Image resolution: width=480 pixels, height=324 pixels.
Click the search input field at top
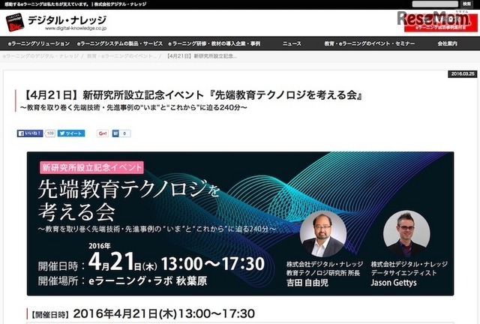pos(435,4)
